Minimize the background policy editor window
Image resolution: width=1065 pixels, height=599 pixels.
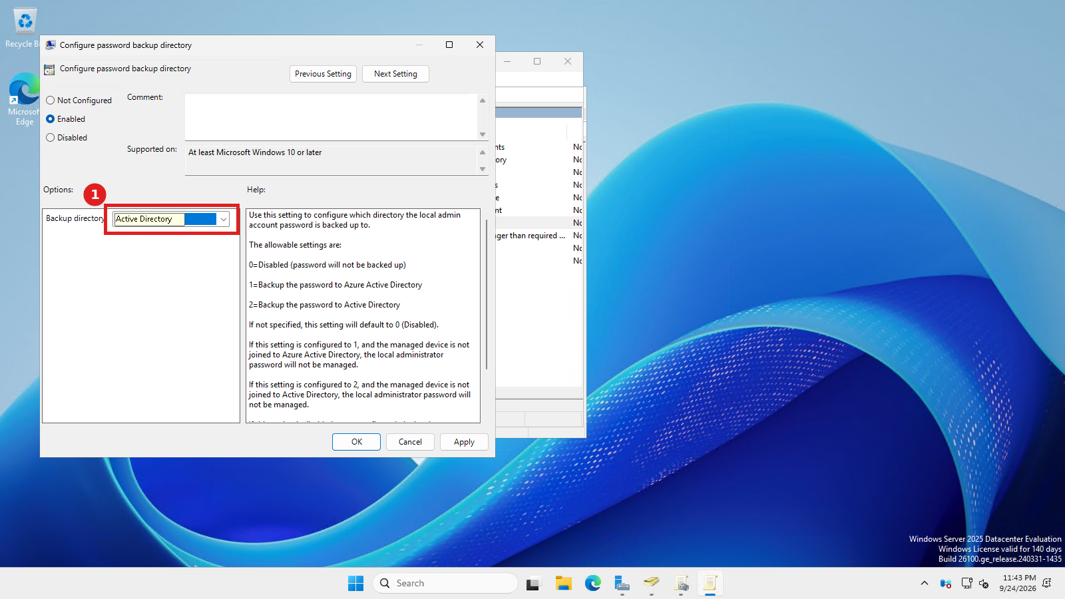(x=507, y=61)
